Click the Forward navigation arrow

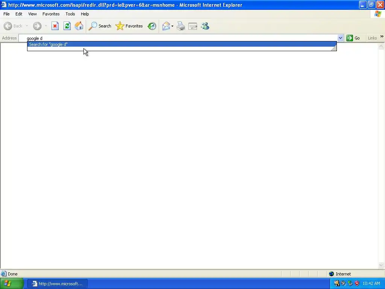point(37,26)
